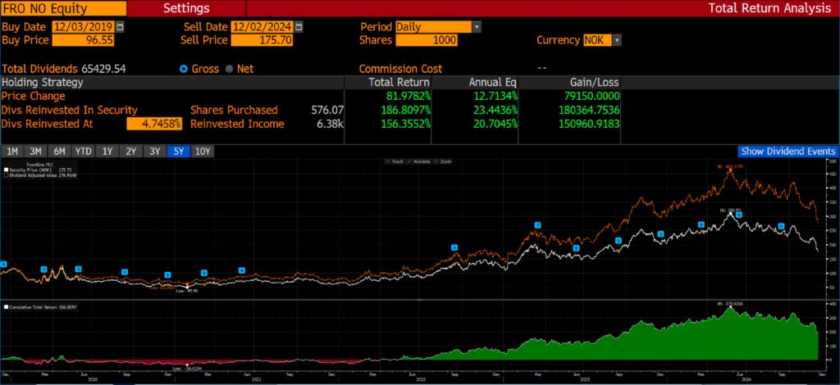
Task: Click the Holding Strategy header
Action: click(x=43, y=83)
